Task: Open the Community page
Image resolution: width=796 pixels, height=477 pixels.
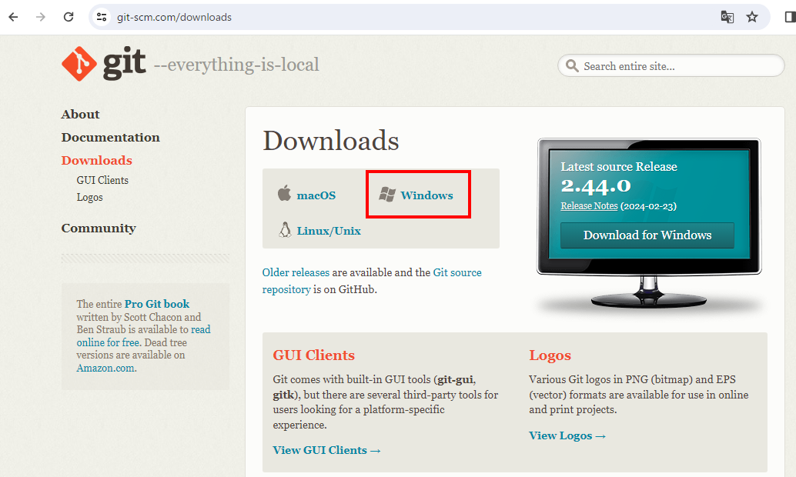Action: [x=99, y=228]
